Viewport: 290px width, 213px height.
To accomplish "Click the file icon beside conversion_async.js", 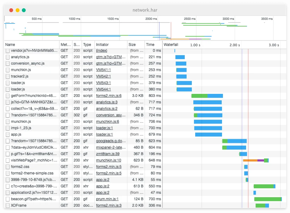I will point(8,64).
